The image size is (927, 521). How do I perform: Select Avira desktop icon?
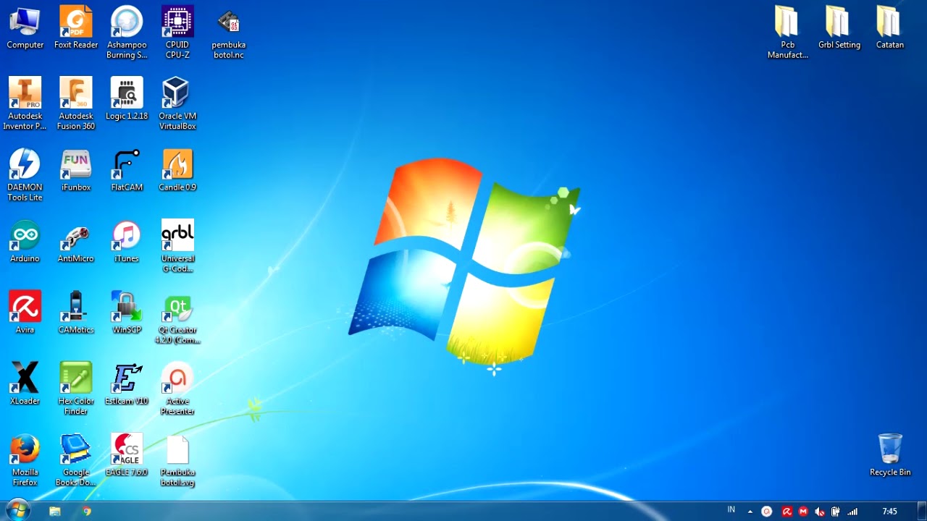(x=25, y=312)
